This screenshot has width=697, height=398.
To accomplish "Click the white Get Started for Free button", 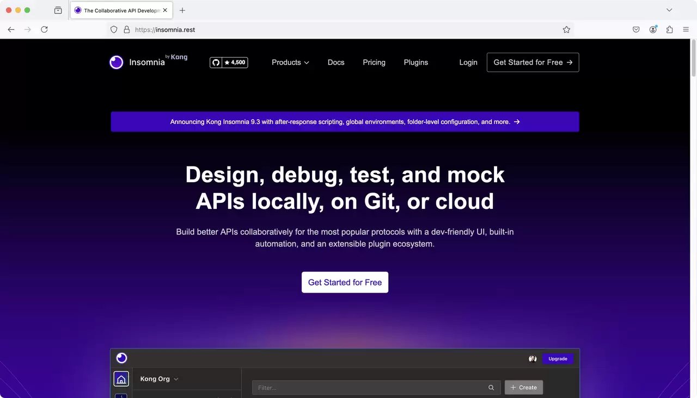I will [x=345, y=282].
